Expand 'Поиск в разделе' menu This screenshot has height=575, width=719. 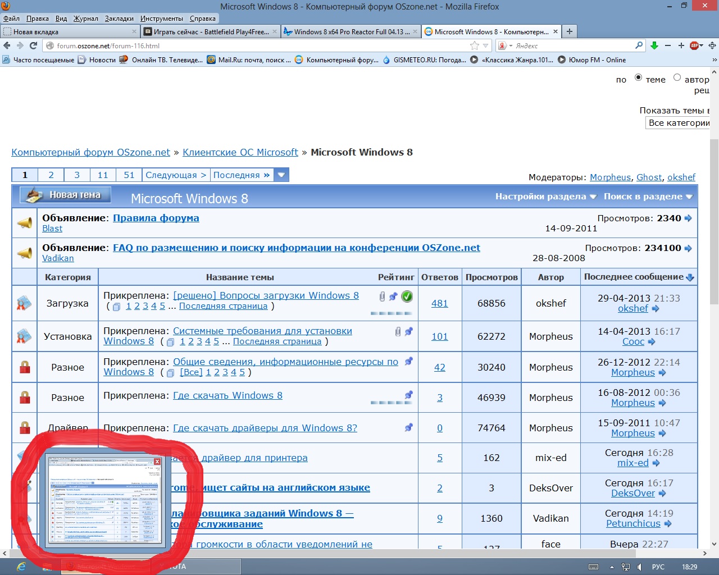pyautogui.click(x=648, y=197)
